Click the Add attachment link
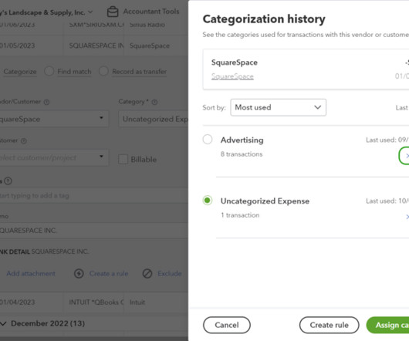409x341 pixels. pyautogui.click(x=31, y=273)
